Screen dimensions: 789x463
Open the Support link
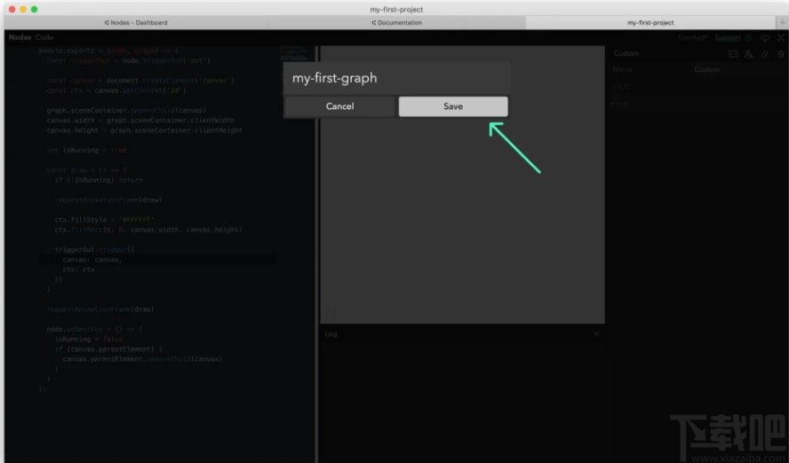click(x=727, y=37)
